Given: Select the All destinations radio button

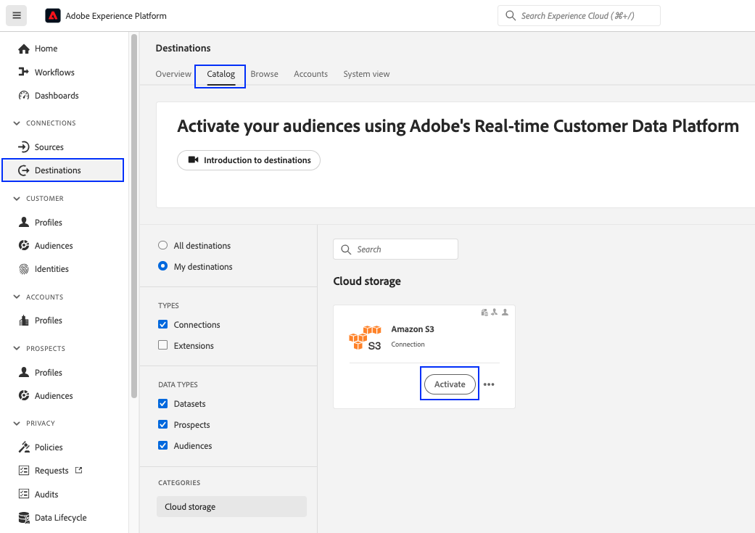Looking at the screenshot, I should (x=162, y=246).
